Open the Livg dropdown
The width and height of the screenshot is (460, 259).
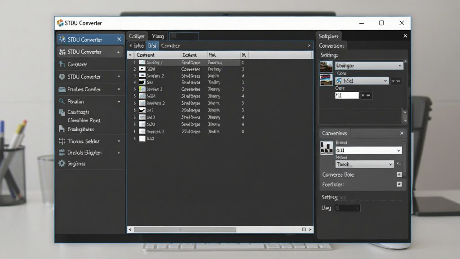coord(347,208)
